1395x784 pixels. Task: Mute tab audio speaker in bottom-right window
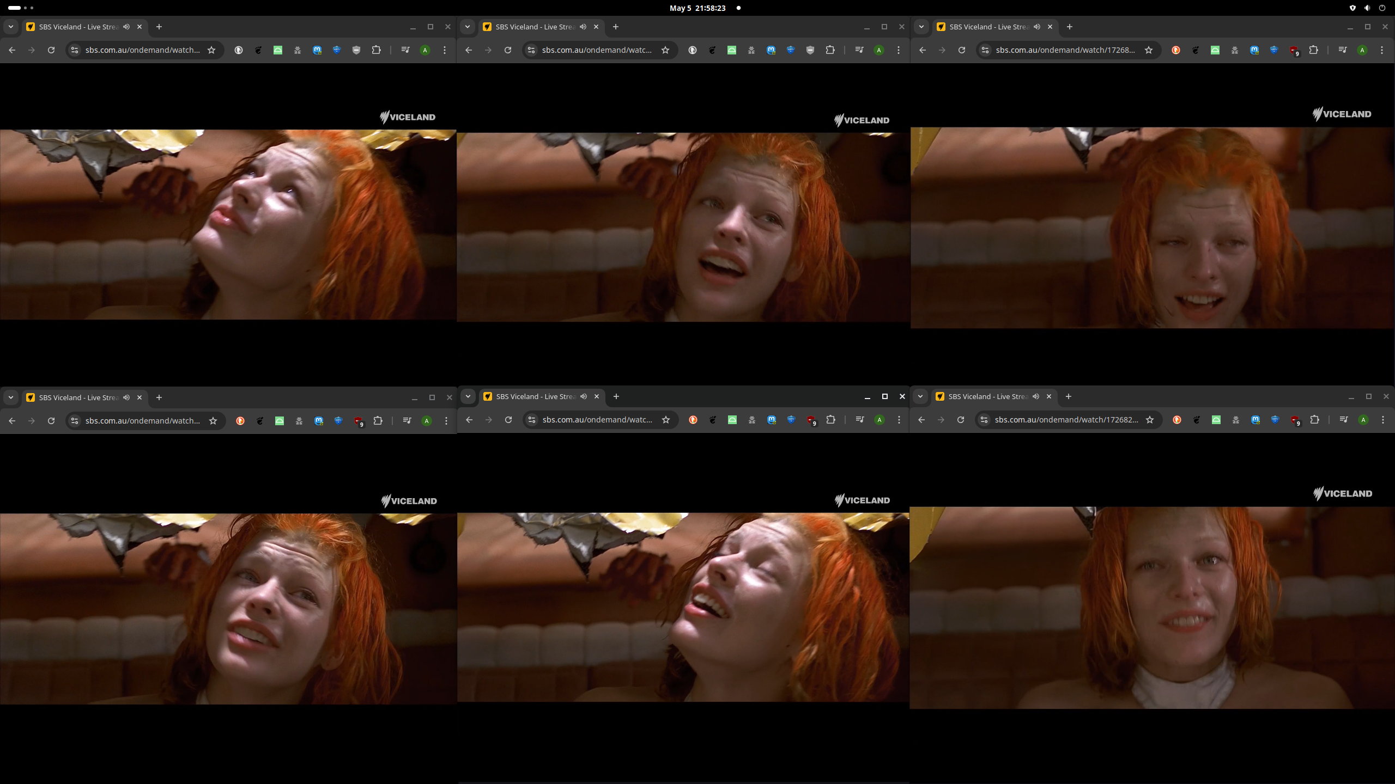coord(1036,396)
